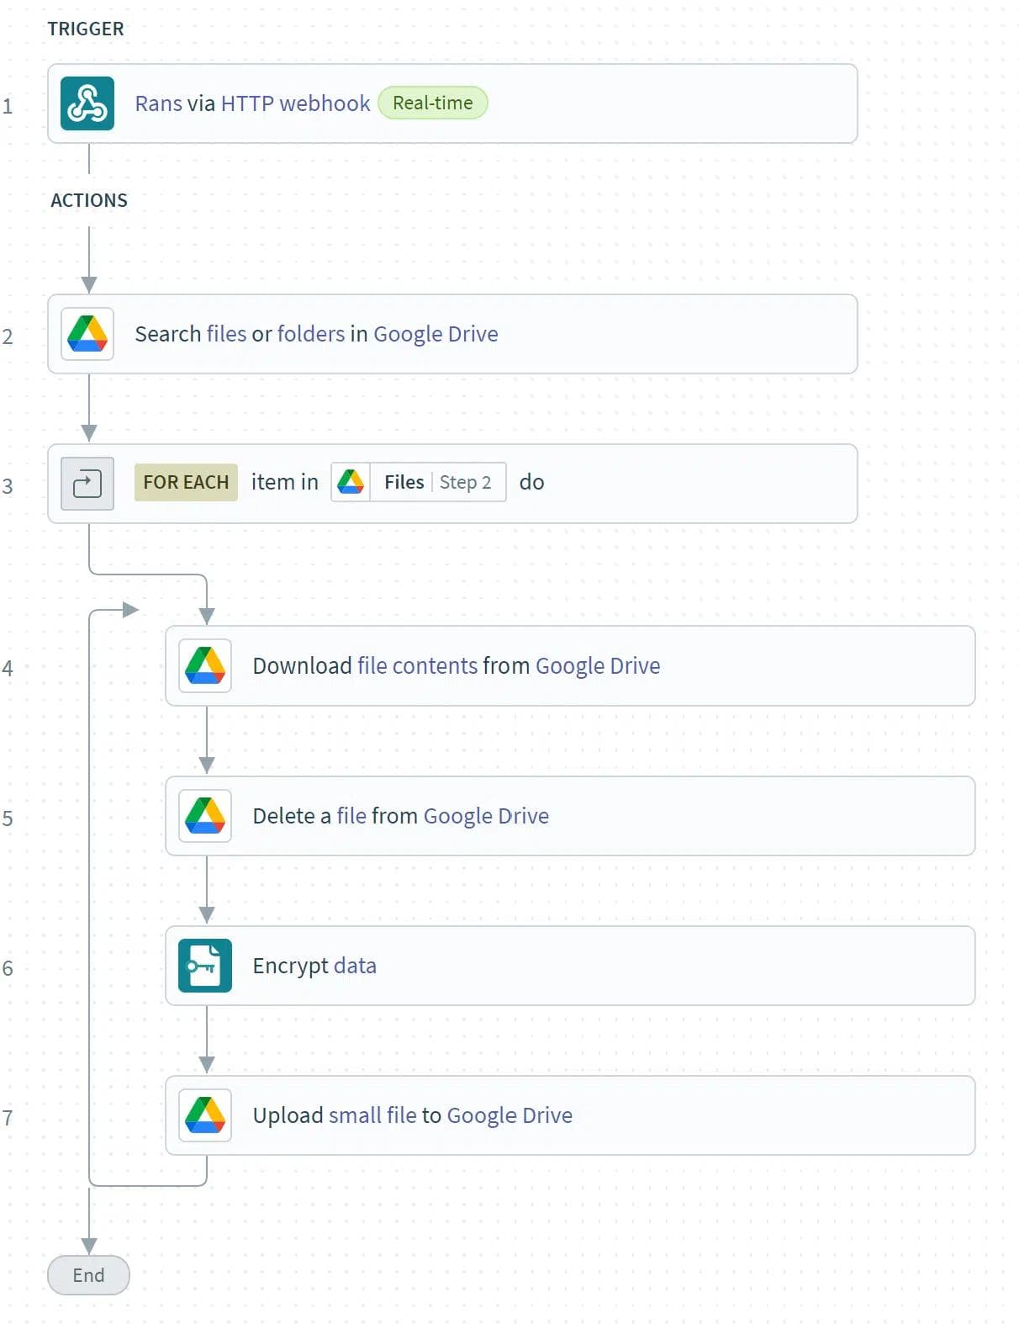
Task: Click the FOR EACH label
Action: (186, 482)
